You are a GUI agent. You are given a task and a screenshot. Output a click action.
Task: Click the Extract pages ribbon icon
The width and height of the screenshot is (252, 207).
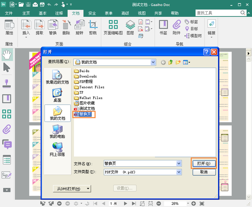pyautogui.click(x=39, y=27)
